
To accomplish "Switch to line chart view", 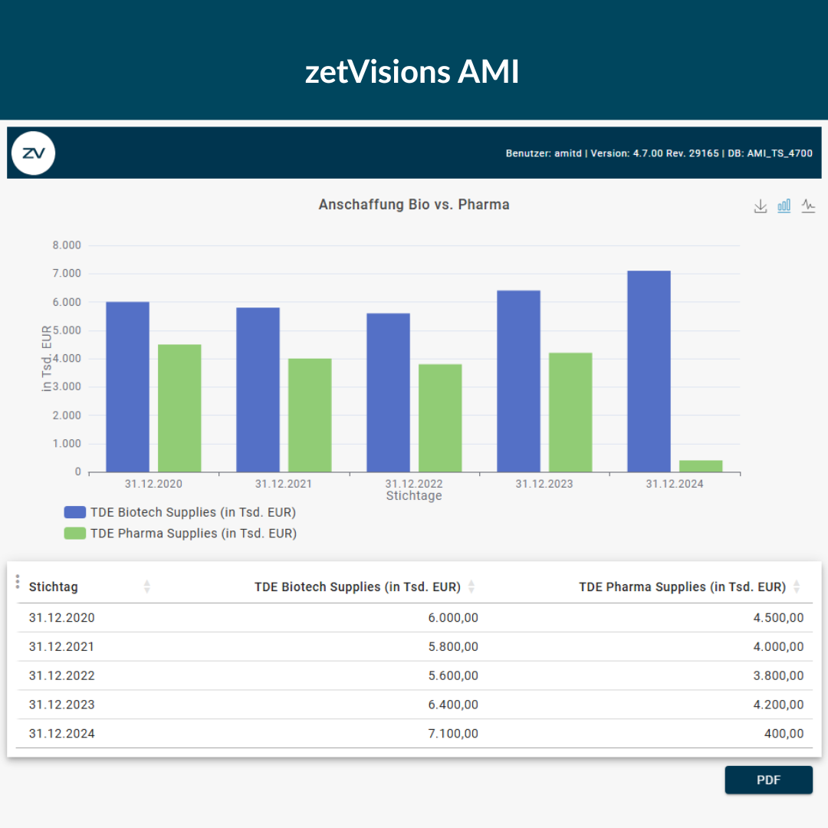I will (808, 206).
